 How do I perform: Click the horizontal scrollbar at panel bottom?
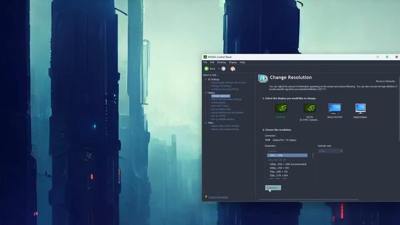click(x=309, y=199)
